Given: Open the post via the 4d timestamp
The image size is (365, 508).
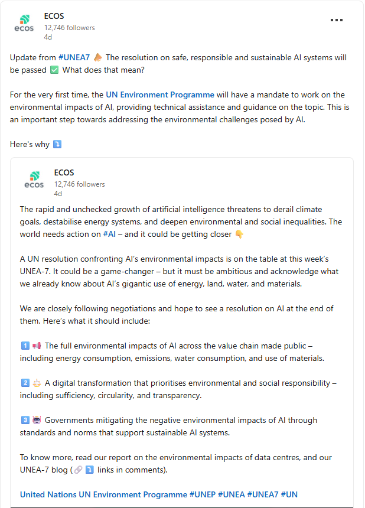Looking at the screenshot, I should 48,36.
